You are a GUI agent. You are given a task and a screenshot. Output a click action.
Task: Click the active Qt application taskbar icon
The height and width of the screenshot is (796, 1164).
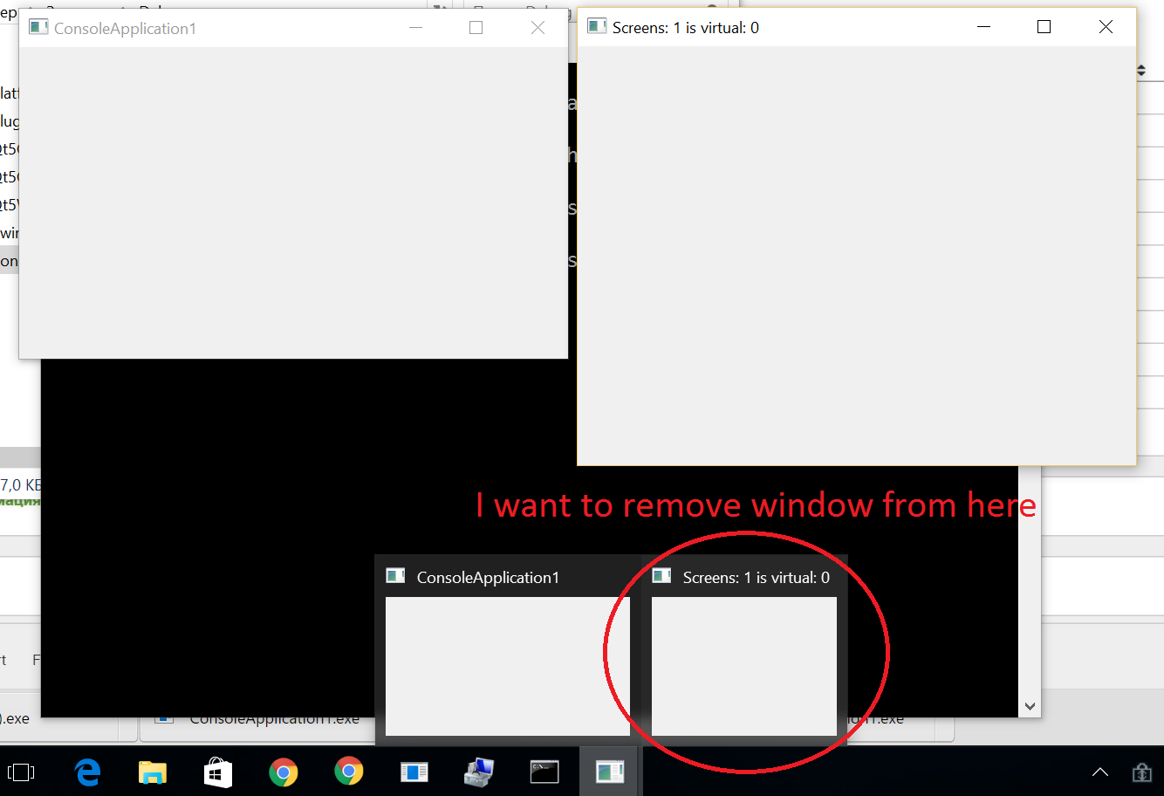point(610,772)
